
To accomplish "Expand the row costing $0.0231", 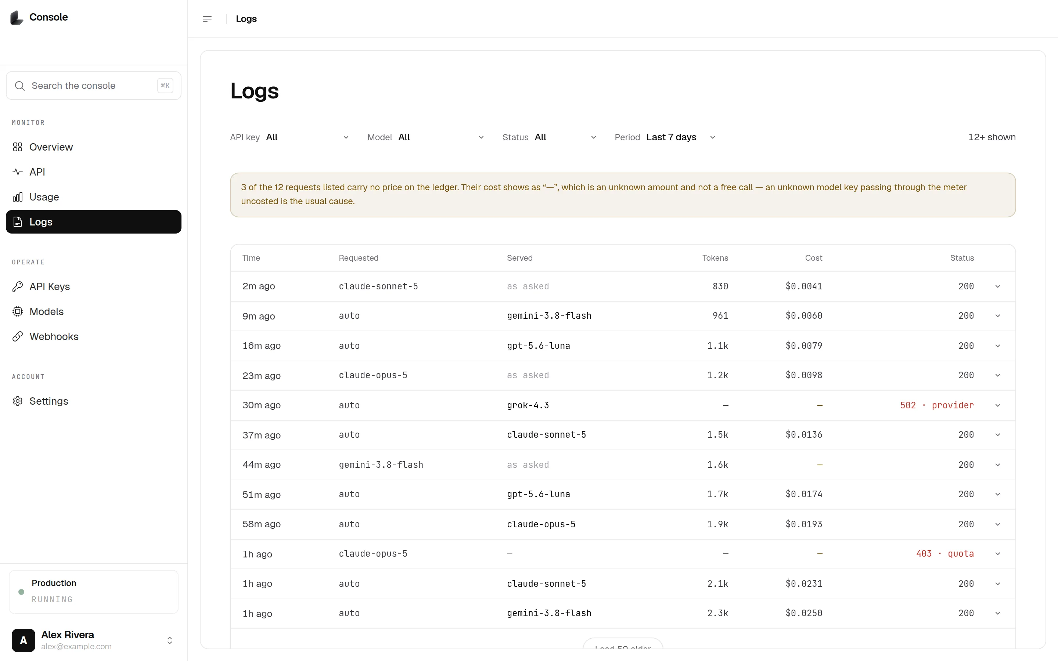I will [x=998, y=584].
